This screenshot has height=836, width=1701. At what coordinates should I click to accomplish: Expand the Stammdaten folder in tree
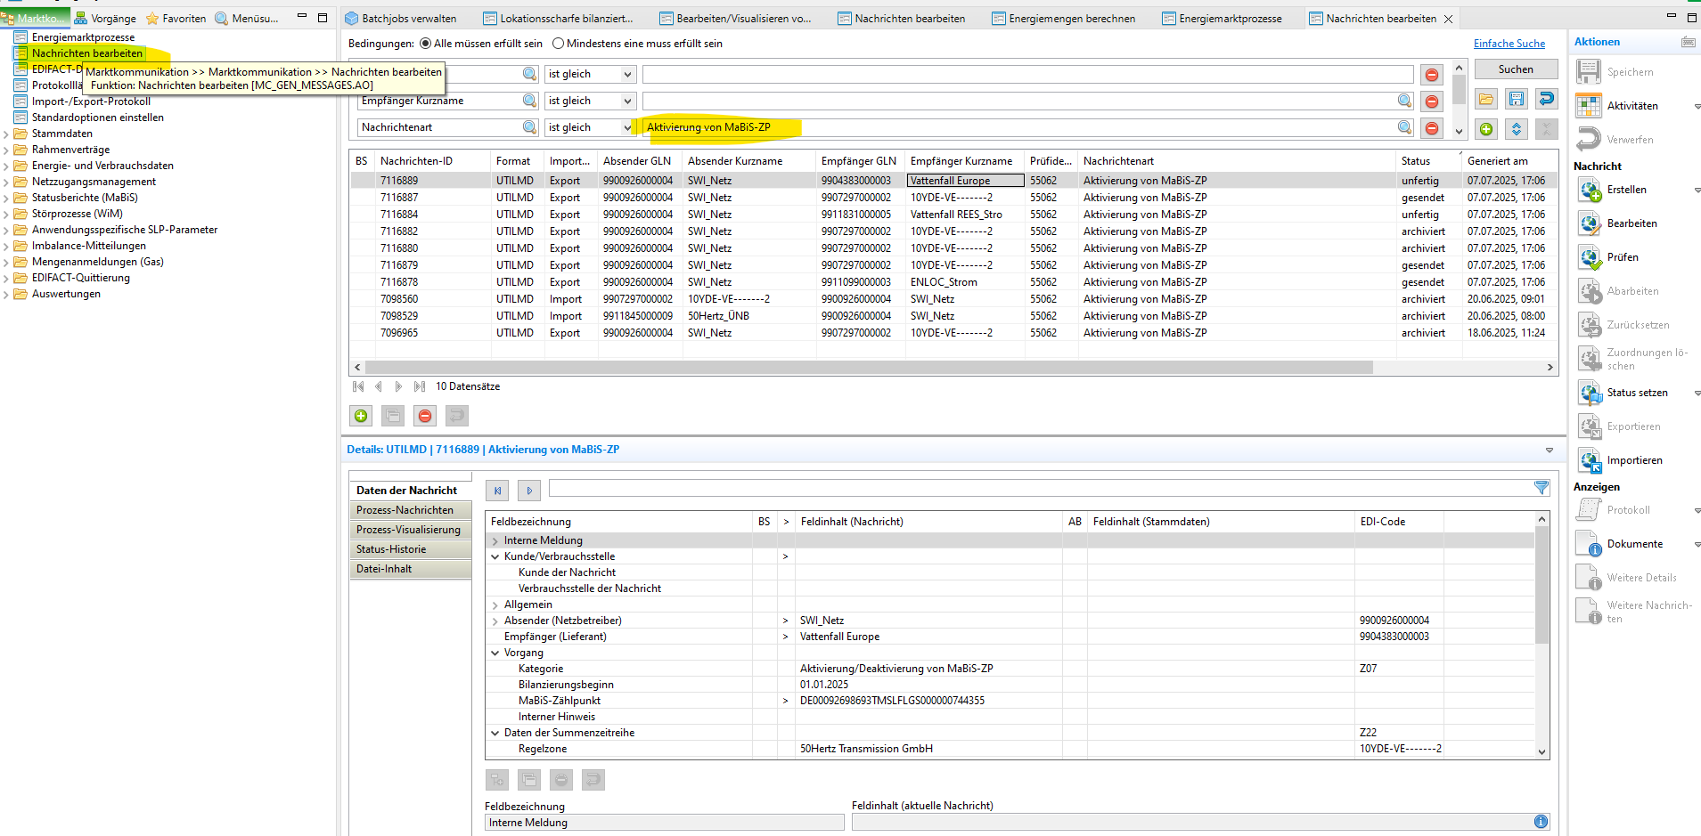[6, 134]
